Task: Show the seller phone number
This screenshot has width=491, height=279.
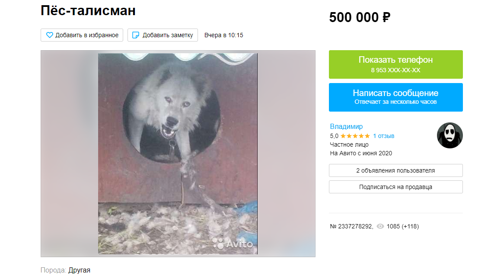Action: click(x=396, y=64)
